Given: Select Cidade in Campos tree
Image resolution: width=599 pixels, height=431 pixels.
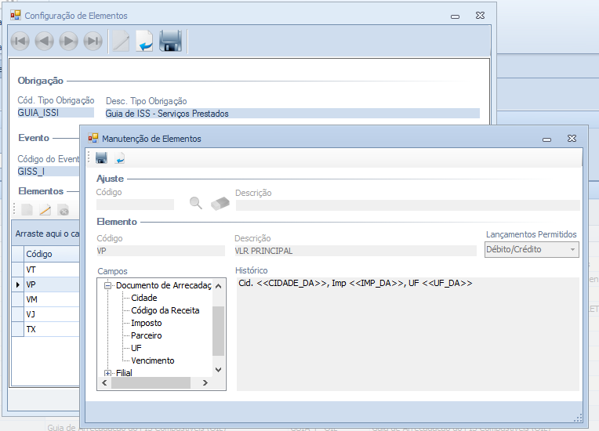Looking at the screenshot, I should (144, 298).
